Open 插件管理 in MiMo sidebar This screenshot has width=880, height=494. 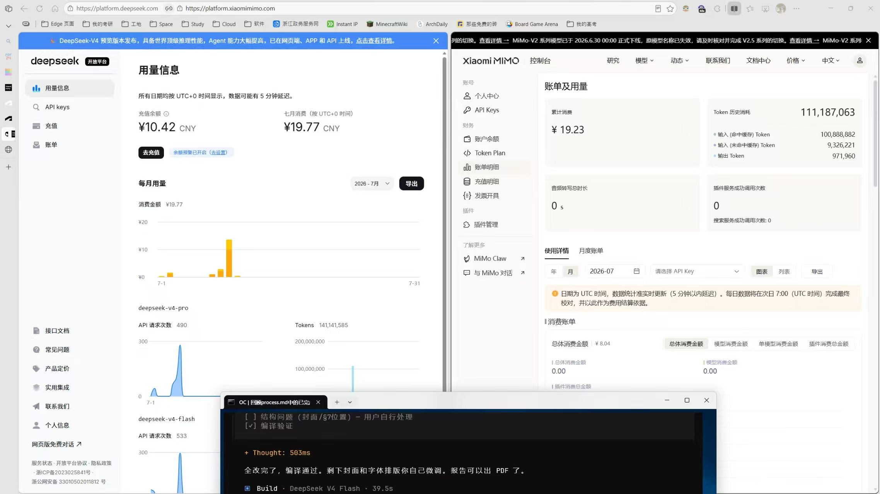coord(495,224)
